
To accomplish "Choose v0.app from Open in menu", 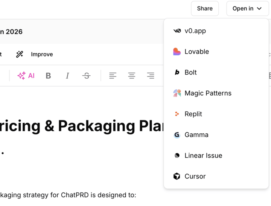I will coord(216,31).
